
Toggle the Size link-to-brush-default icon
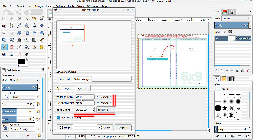point(38,104)
